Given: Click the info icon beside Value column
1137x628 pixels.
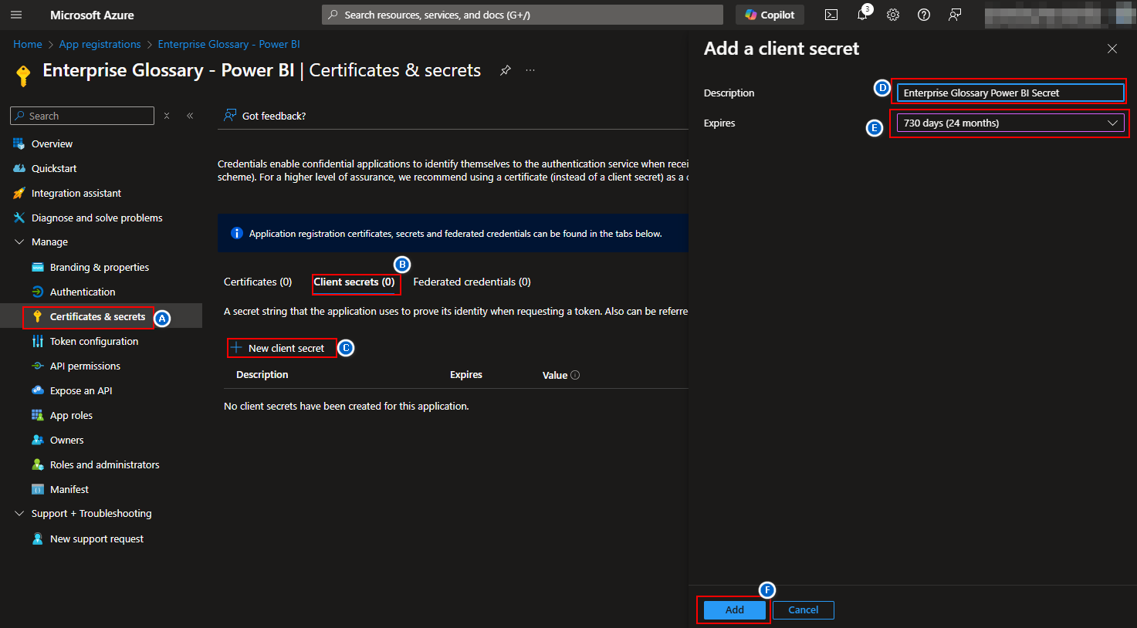Looking at the screenshot, I should [575, 375].
